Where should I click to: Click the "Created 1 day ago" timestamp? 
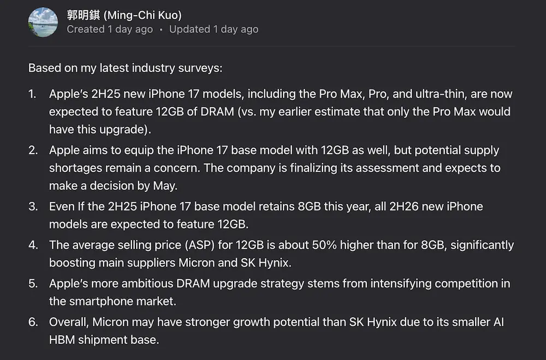point(110,29)
